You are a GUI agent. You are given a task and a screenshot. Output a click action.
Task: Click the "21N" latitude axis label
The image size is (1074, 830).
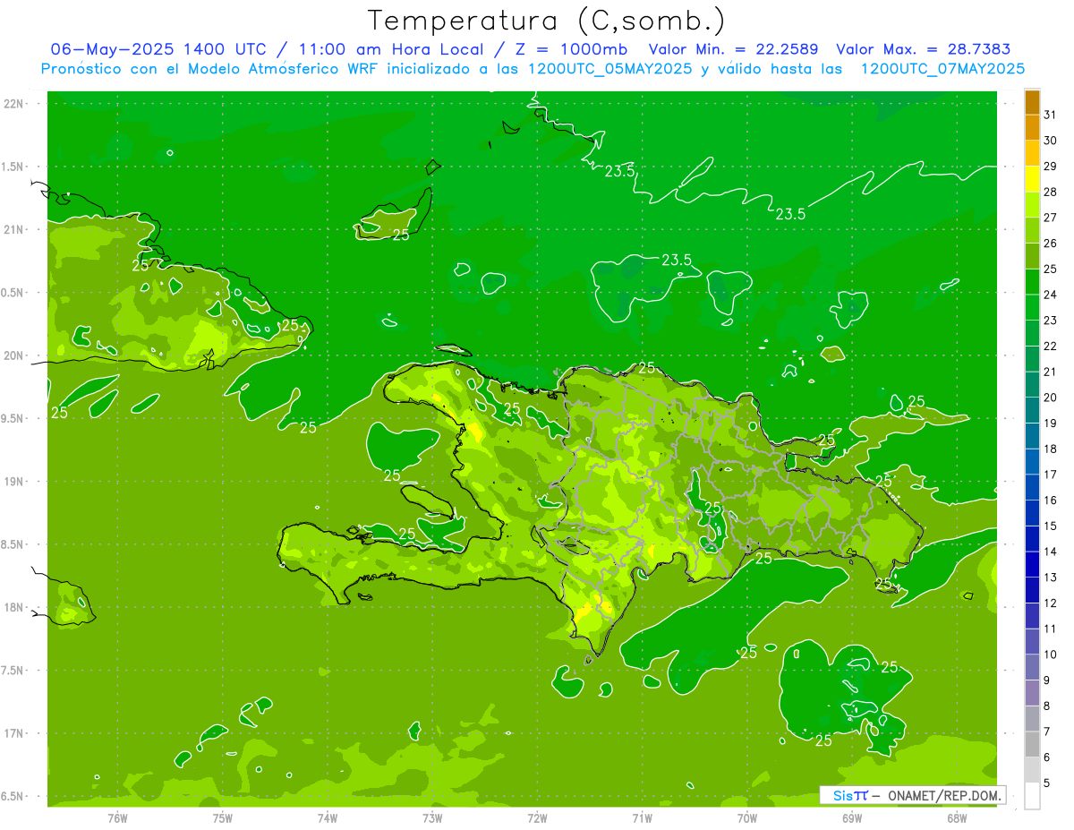13,230
